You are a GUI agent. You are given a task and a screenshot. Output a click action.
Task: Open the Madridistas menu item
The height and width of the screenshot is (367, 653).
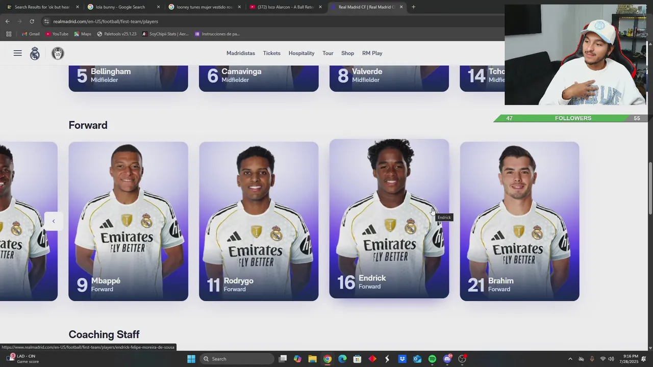(241, 53)
